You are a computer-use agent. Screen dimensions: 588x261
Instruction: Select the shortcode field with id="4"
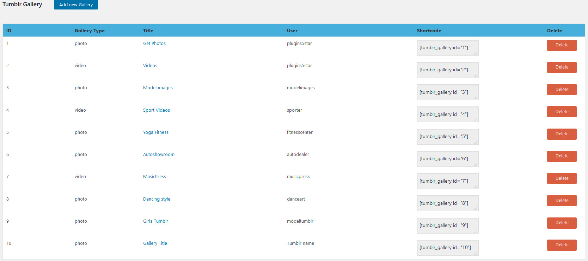pyautogui.click(x=448, y=115)
